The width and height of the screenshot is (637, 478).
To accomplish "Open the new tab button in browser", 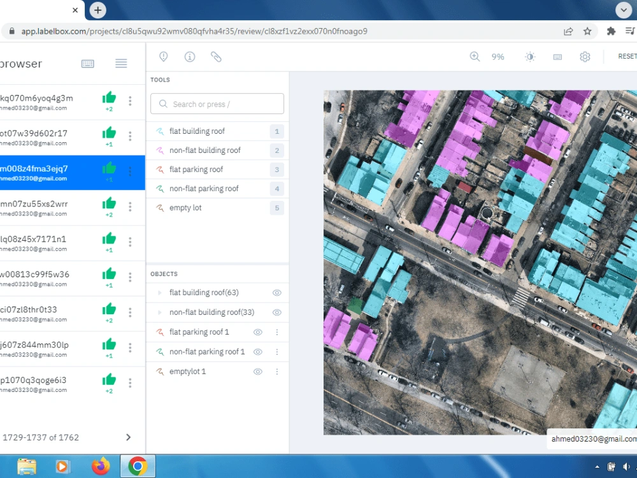I will (x=97, y=10).
